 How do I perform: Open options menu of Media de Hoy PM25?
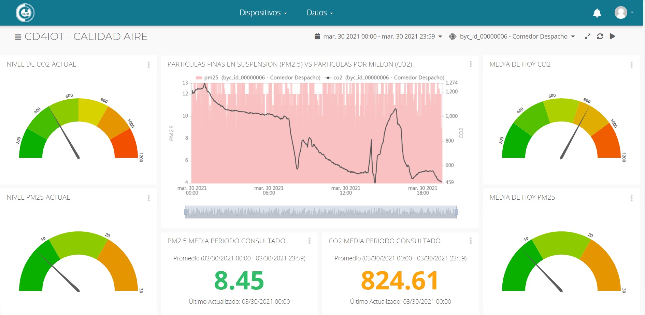point(631,198)
